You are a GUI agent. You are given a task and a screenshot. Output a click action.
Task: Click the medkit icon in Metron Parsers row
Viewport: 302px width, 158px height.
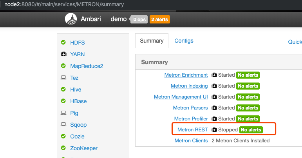point(214,108)
